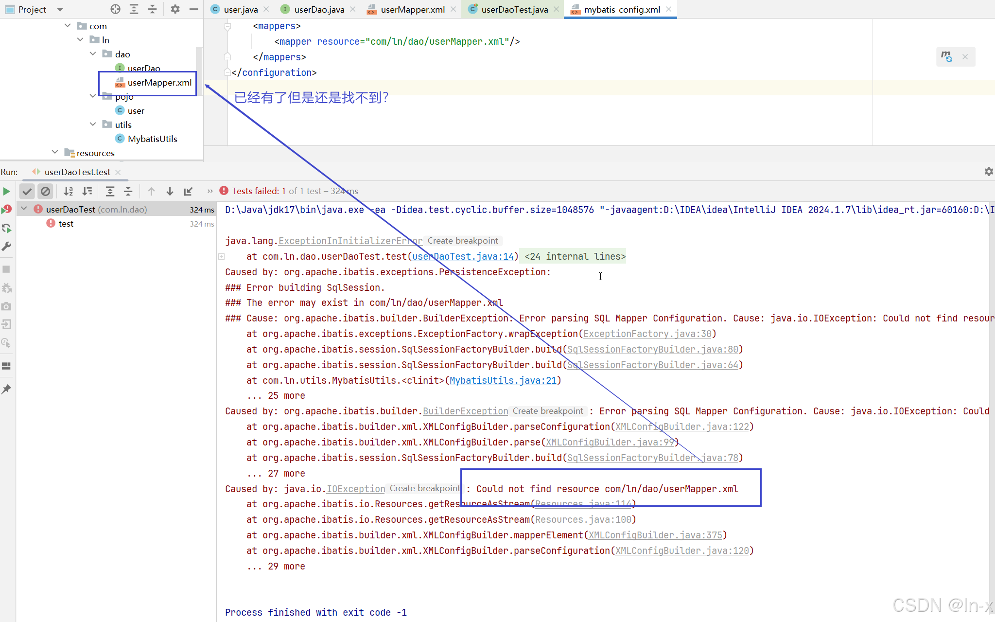Toggle showing passed tests
The height and width of the screenshot is (622, 995).
coord(27,191)
